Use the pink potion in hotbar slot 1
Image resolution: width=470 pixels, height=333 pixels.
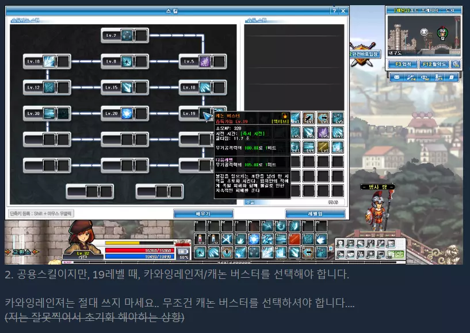pos(200,239)
